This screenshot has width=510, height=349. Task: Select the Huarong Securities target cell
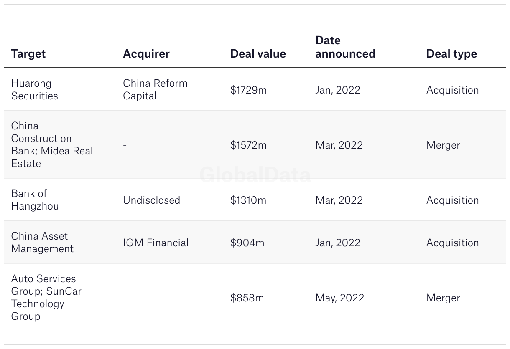pos(35,90)
